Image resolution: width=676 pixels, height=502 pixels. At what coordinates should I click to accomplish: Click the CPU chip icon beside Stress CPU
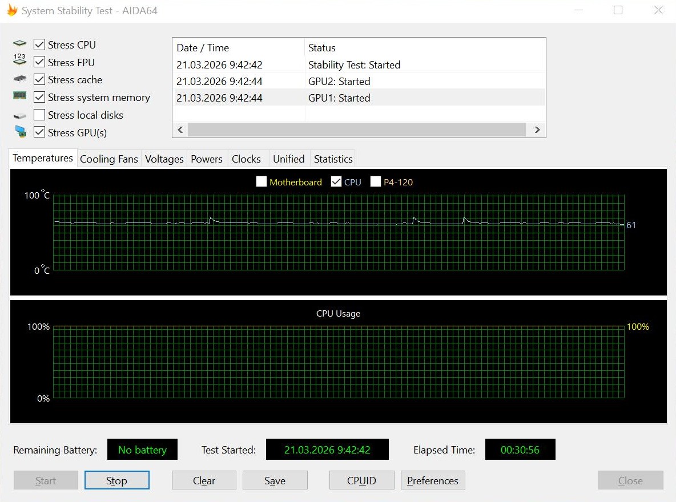19,43
